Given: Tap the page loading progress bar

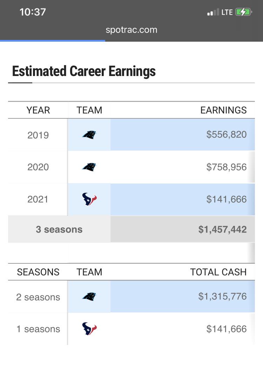Looking at the screenshot, I should [52, 41].
